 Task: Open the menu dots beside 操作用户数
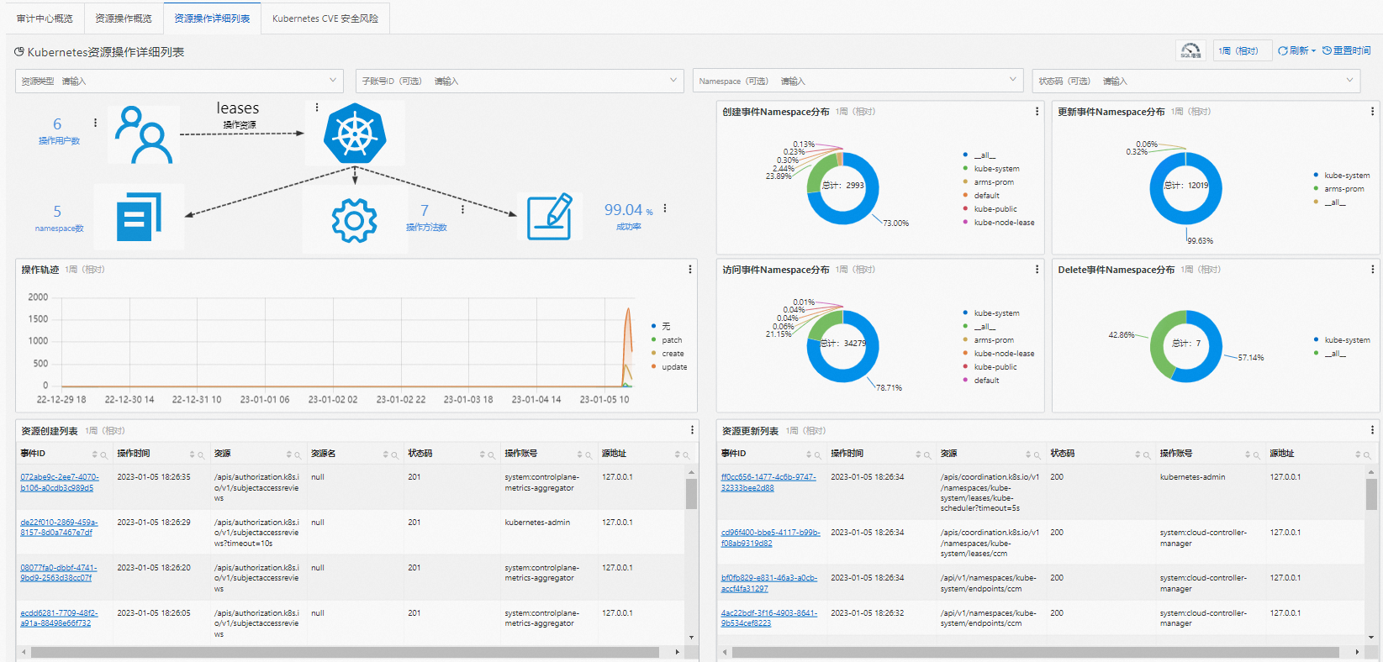(95, 123)
